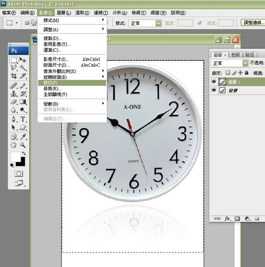Expand the 旋轉版面(E) submenu
Screen dimensions: 265x267
(x=72, y=77)
